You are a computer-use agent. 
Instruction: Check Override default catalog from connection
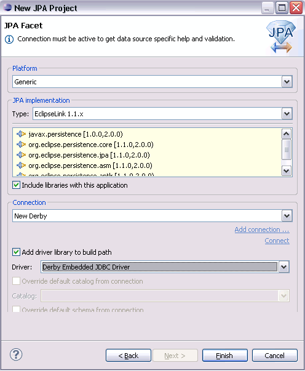[x=16, y=281]
